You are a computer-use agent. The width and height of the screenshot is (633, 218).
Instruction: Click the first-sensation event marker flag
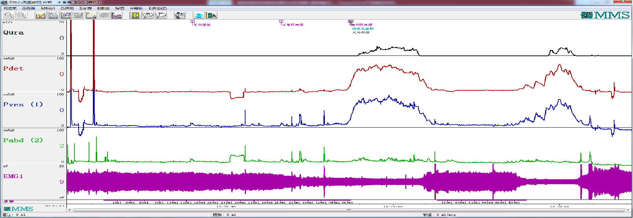click(192, 22)
